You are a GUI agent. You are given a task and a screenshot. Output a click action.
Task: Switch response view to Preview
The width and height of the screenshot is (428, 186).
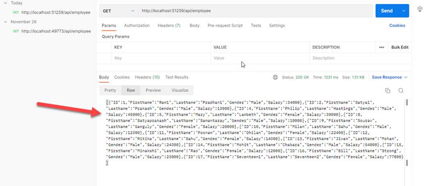click(153, 90)
